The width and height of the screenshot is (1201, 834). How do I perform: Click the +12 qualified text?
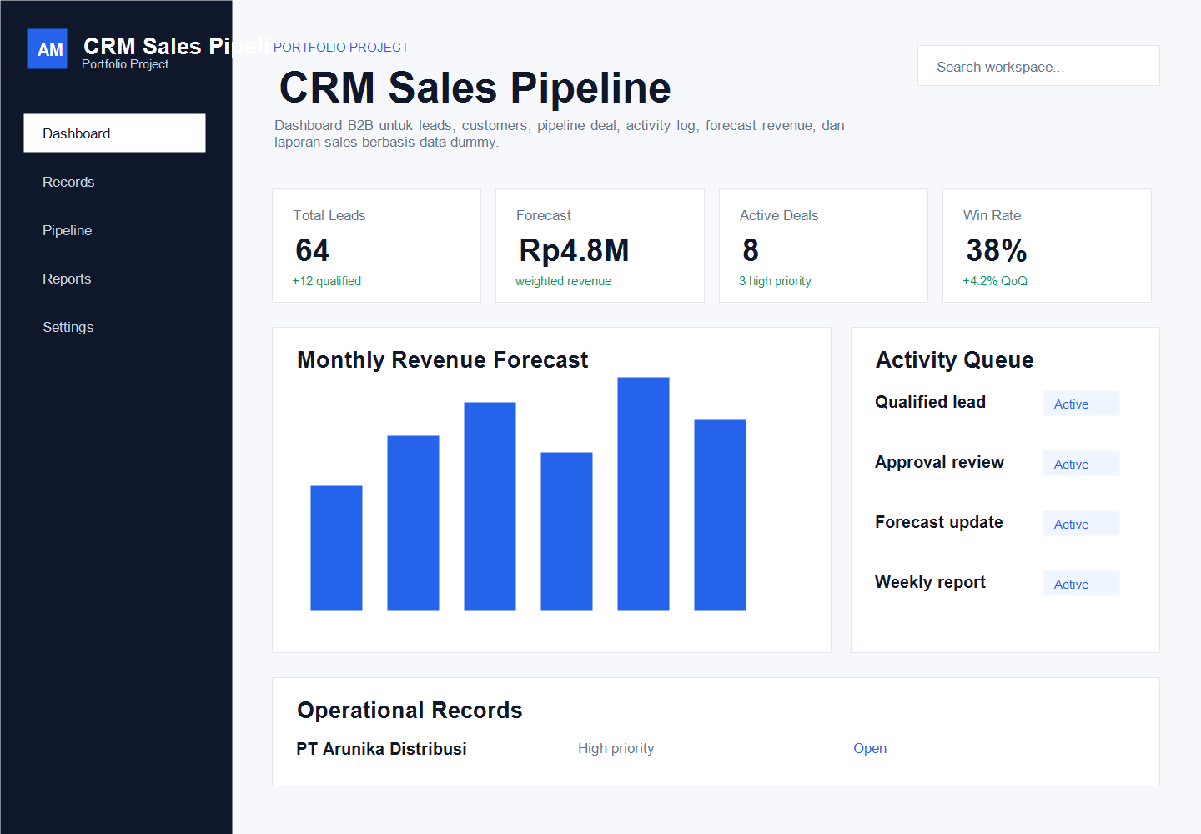tap(326, 281)
